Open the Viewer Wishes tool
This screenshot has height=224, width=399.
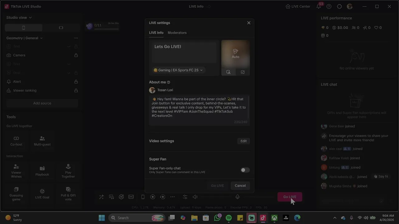(x=16, y=170)
